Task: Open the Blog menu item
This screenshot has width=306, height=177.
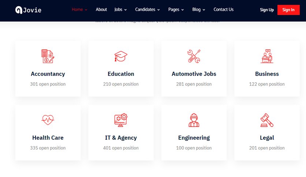Action: 196,10
